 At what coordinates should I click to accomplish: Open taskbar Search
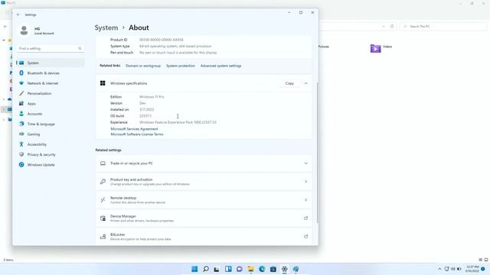(x=206, y=269)
